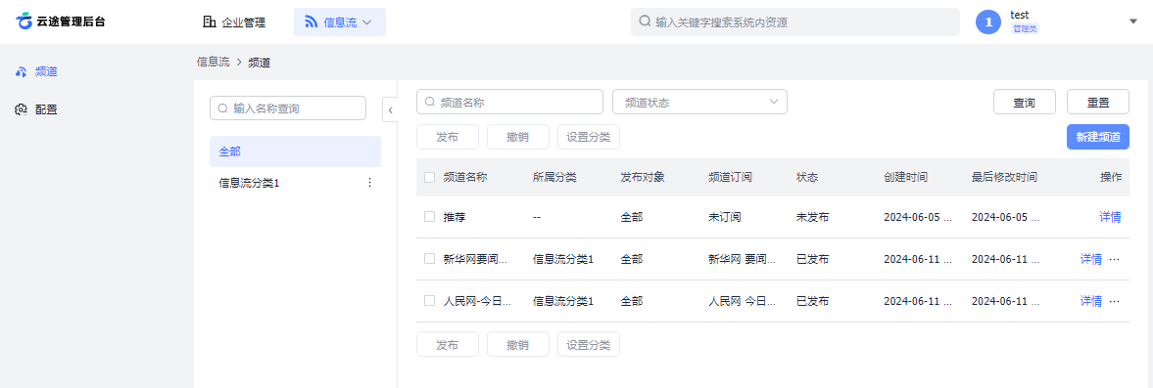
Task: Check the 人民网-今日 row checkbox
Action: tap(429, 301)
